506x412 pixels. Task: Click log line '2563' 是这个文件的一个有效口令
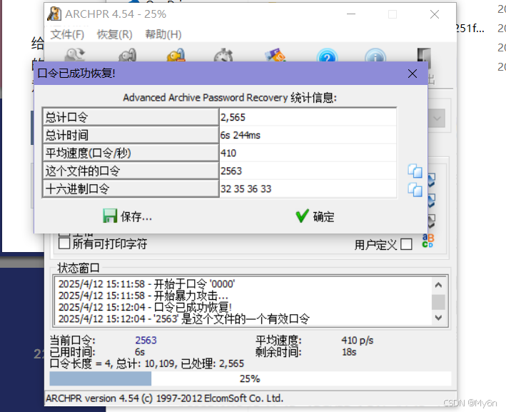pyautogui.click(x=183, y=319)
